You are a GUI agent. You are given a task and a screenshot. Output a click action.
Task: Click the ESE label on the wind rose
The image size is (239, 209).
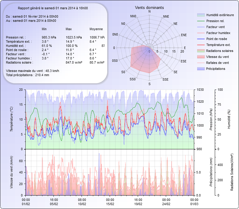point(184,61)
